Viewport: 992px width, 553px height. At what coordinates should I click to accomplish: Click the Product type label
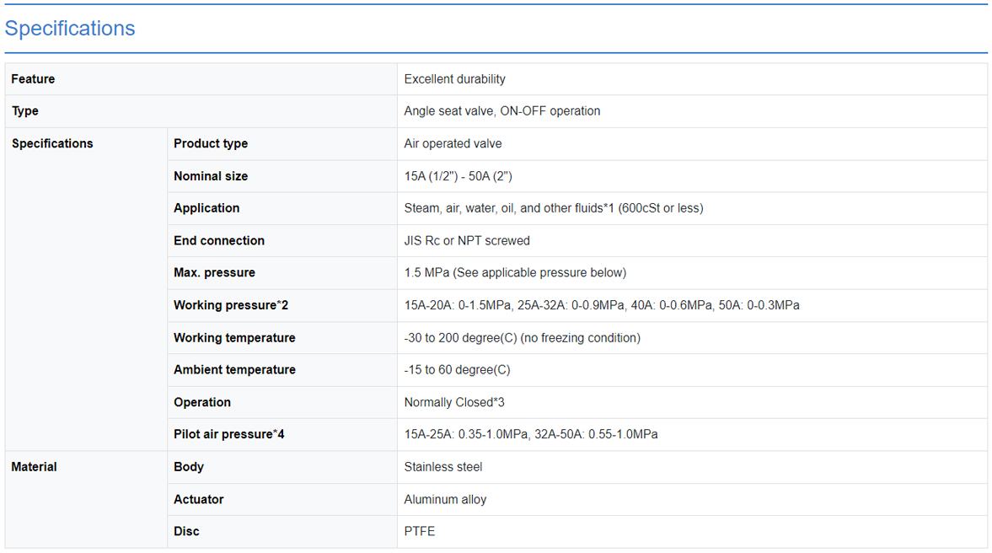[211, 143]
